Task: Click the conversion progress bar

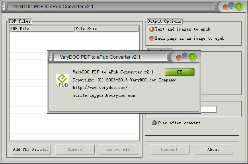Action: (192, 138)
